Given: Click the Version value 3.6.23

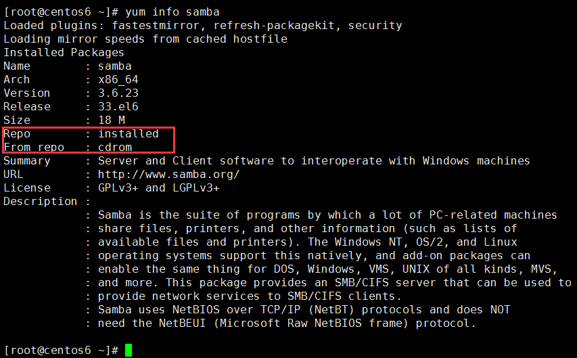Looking at the screenshot, I should [x=118, y=93].
